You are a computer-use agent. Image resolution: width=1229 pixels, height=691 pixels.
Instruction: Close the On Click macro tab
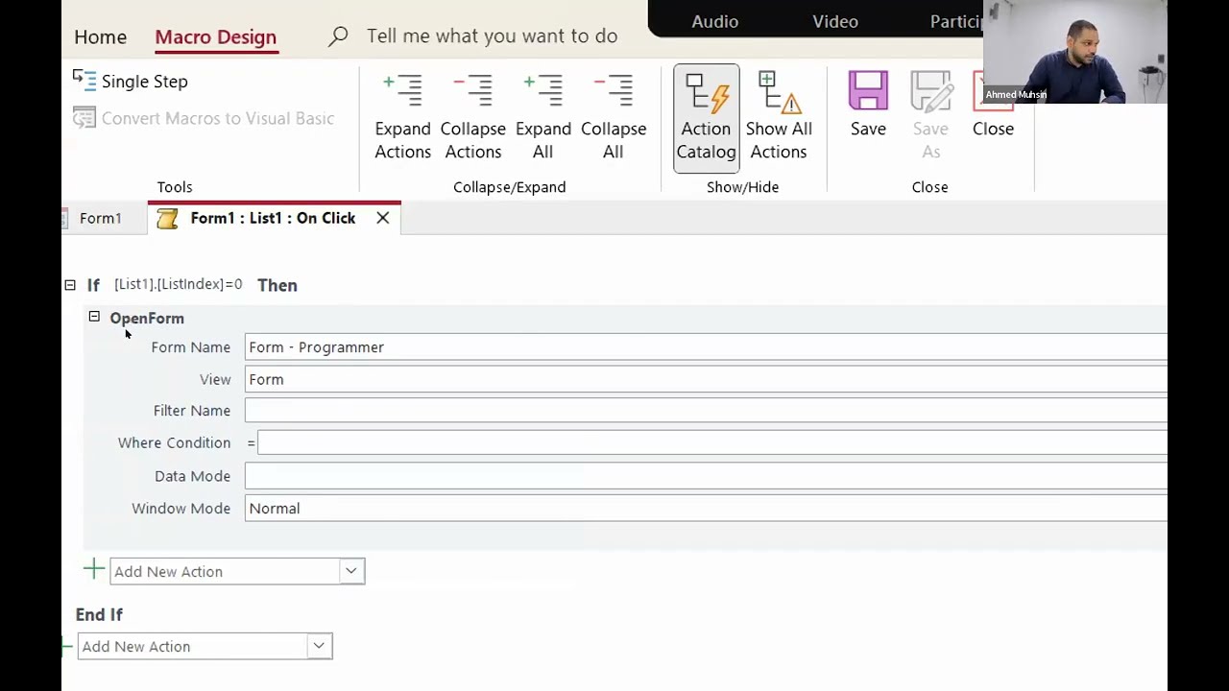pyautogui.click(x=383, y=218)
